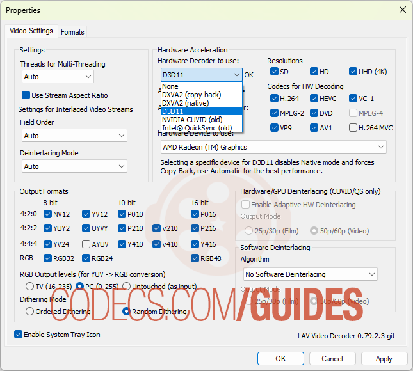This screenshot has width=413, height=371.
Task: Pick Intel QuickSync (old) from list
Action: [x=197, y=127]
